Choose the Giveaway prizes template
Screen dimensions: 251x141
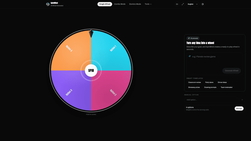[x=194, y=87]
